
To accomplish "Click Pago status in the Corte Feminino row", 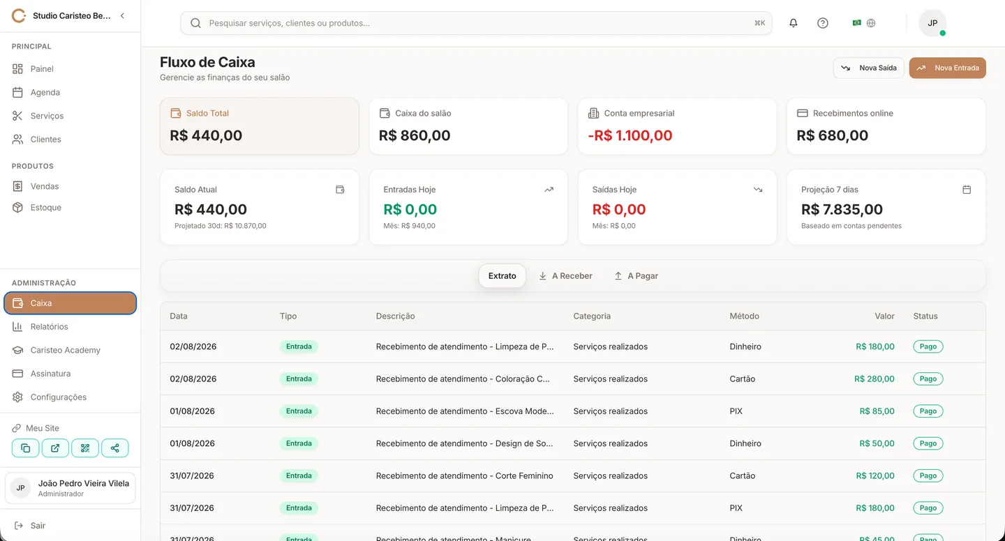I will (928, 475).
